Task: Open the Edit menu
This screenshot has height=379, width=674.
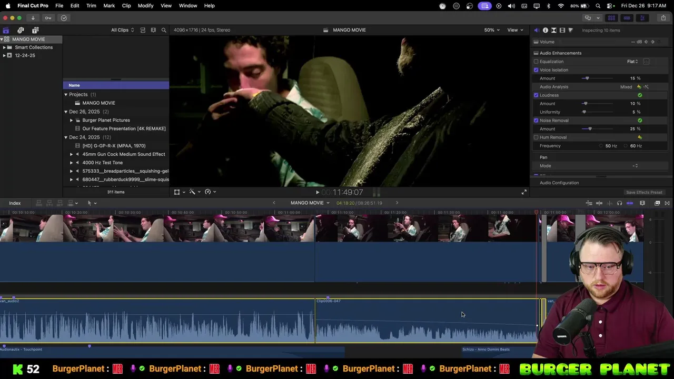Action: coord(75,6)
